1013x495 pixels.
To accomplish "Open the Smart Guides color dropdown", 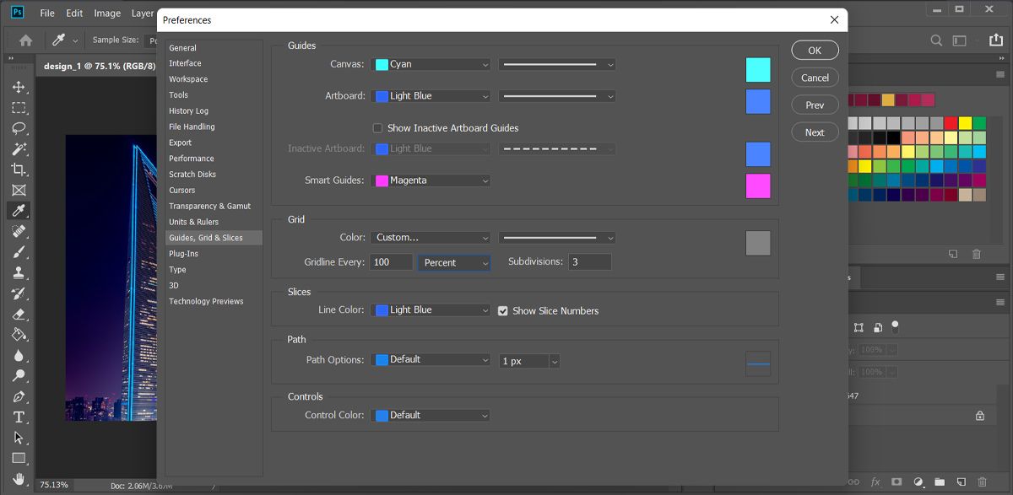I will (431, 180).
